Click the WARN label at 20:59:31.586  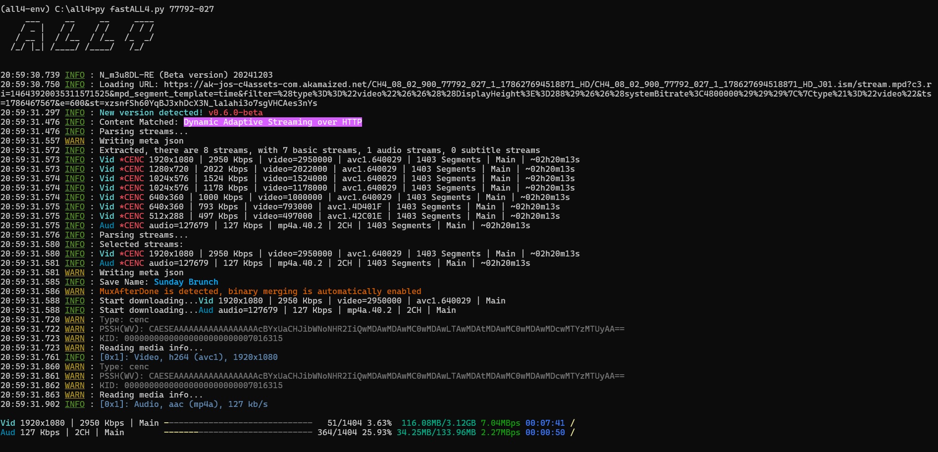point(75,292)
